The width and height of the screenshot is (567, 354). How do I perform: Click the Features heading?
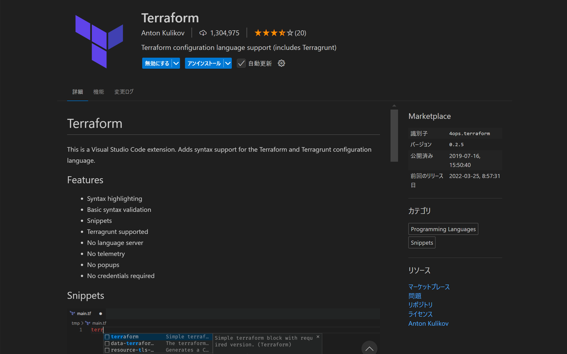click(85, 180)
